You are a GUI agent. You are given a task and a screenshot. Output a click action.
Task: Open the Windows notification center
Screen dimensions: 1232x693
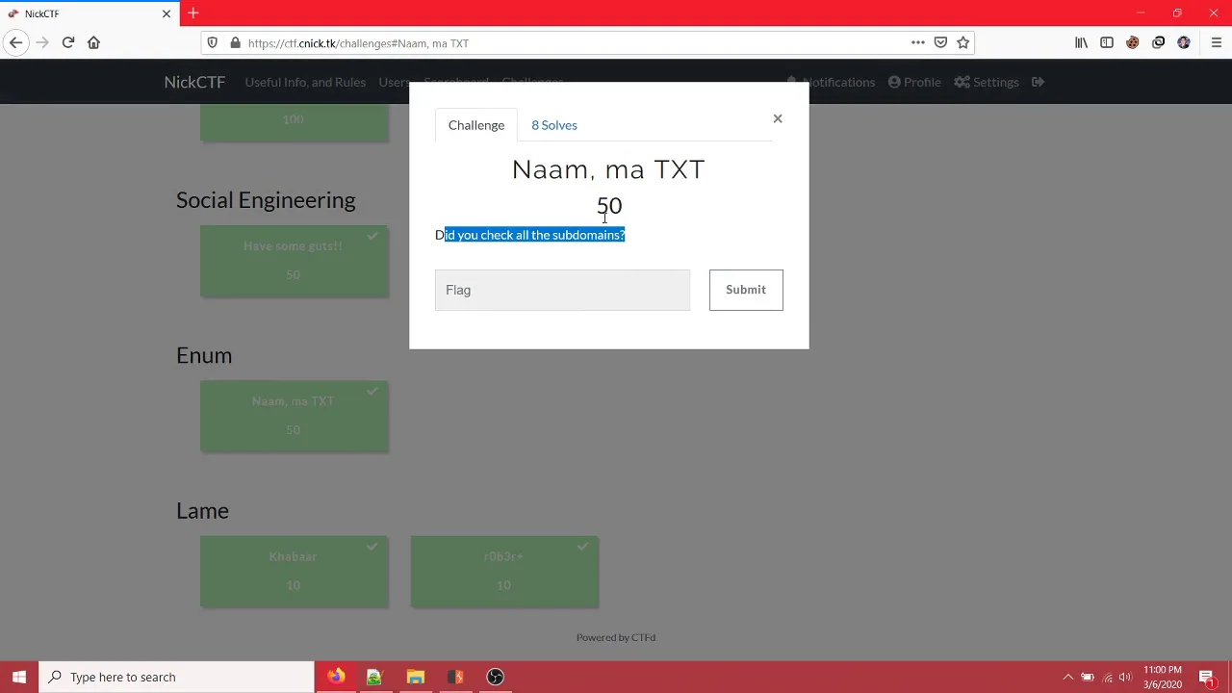tap(1207, 677)
